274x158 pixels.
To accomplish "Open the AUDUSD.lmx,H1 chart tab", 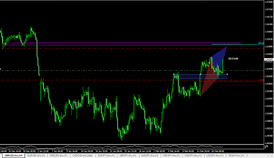I will coord(36,155).
